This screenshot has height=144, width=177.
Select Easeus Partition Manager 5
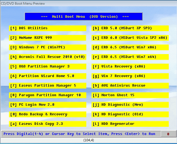48,86
